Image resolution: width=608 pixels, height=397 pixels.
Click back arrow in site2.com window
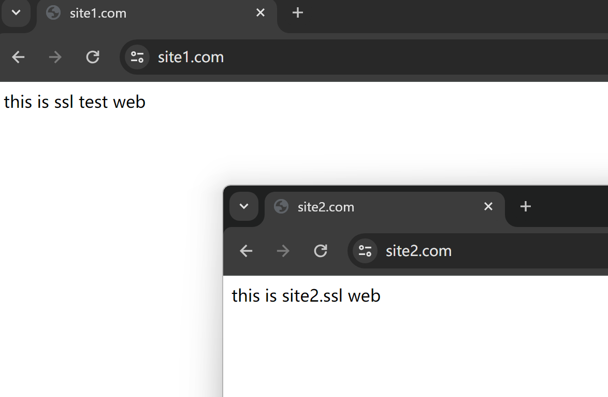click(x=246, y=251)
